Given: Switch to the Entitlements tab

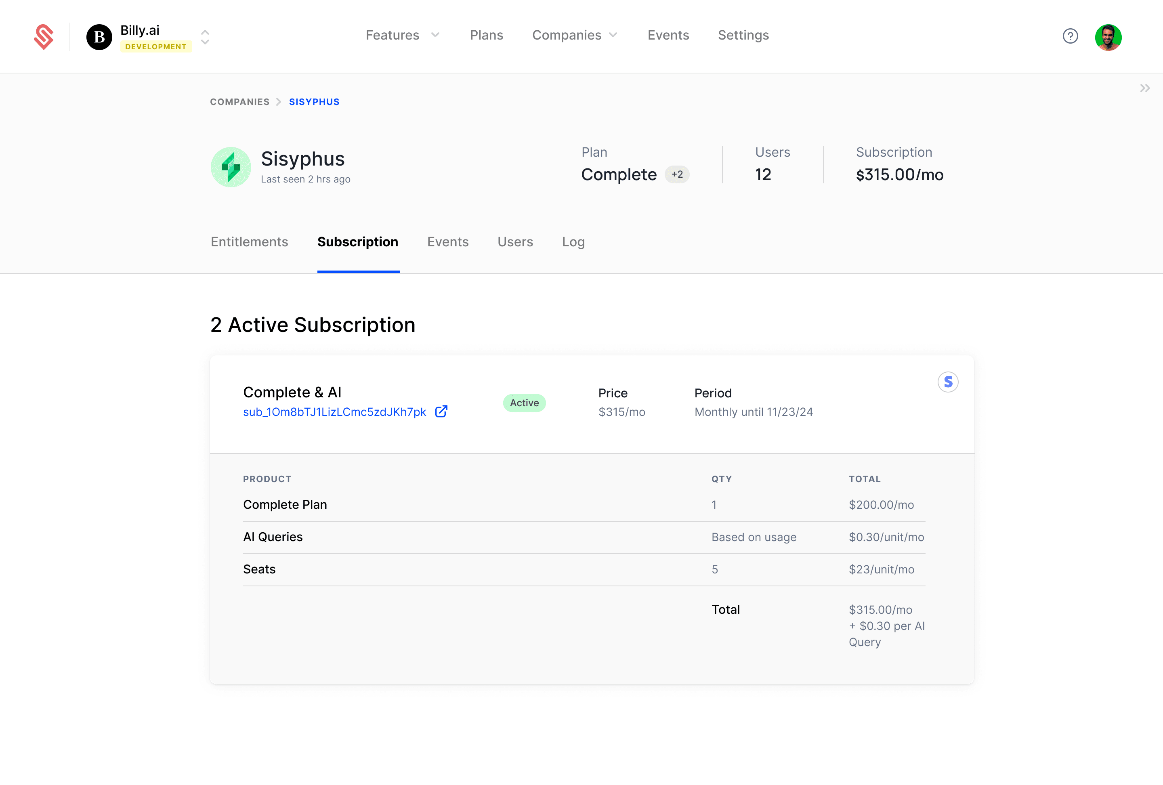Looking at the screenshot, I should 249,241.
